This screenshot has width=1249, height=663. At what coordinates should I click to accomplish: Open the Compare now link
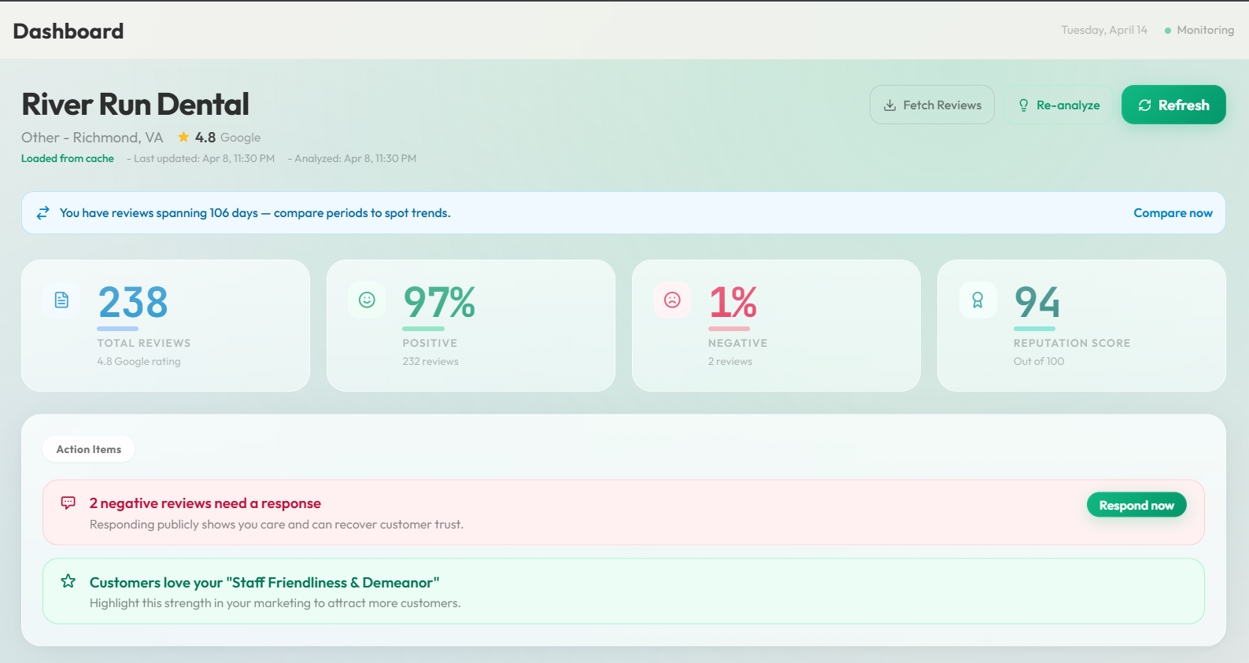tap(1173, 213)
